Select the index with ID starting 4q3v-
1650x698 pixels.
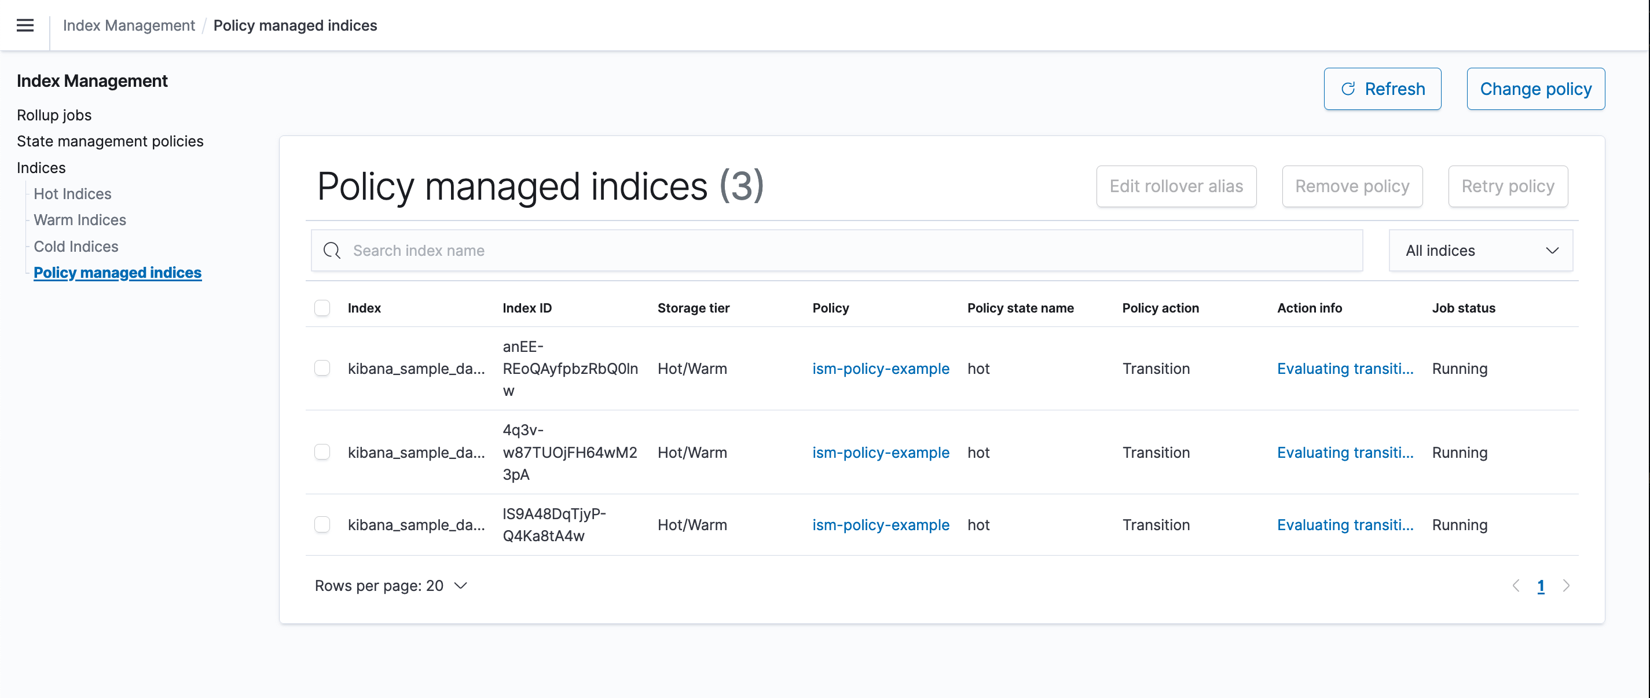click(x=322, y=452)
